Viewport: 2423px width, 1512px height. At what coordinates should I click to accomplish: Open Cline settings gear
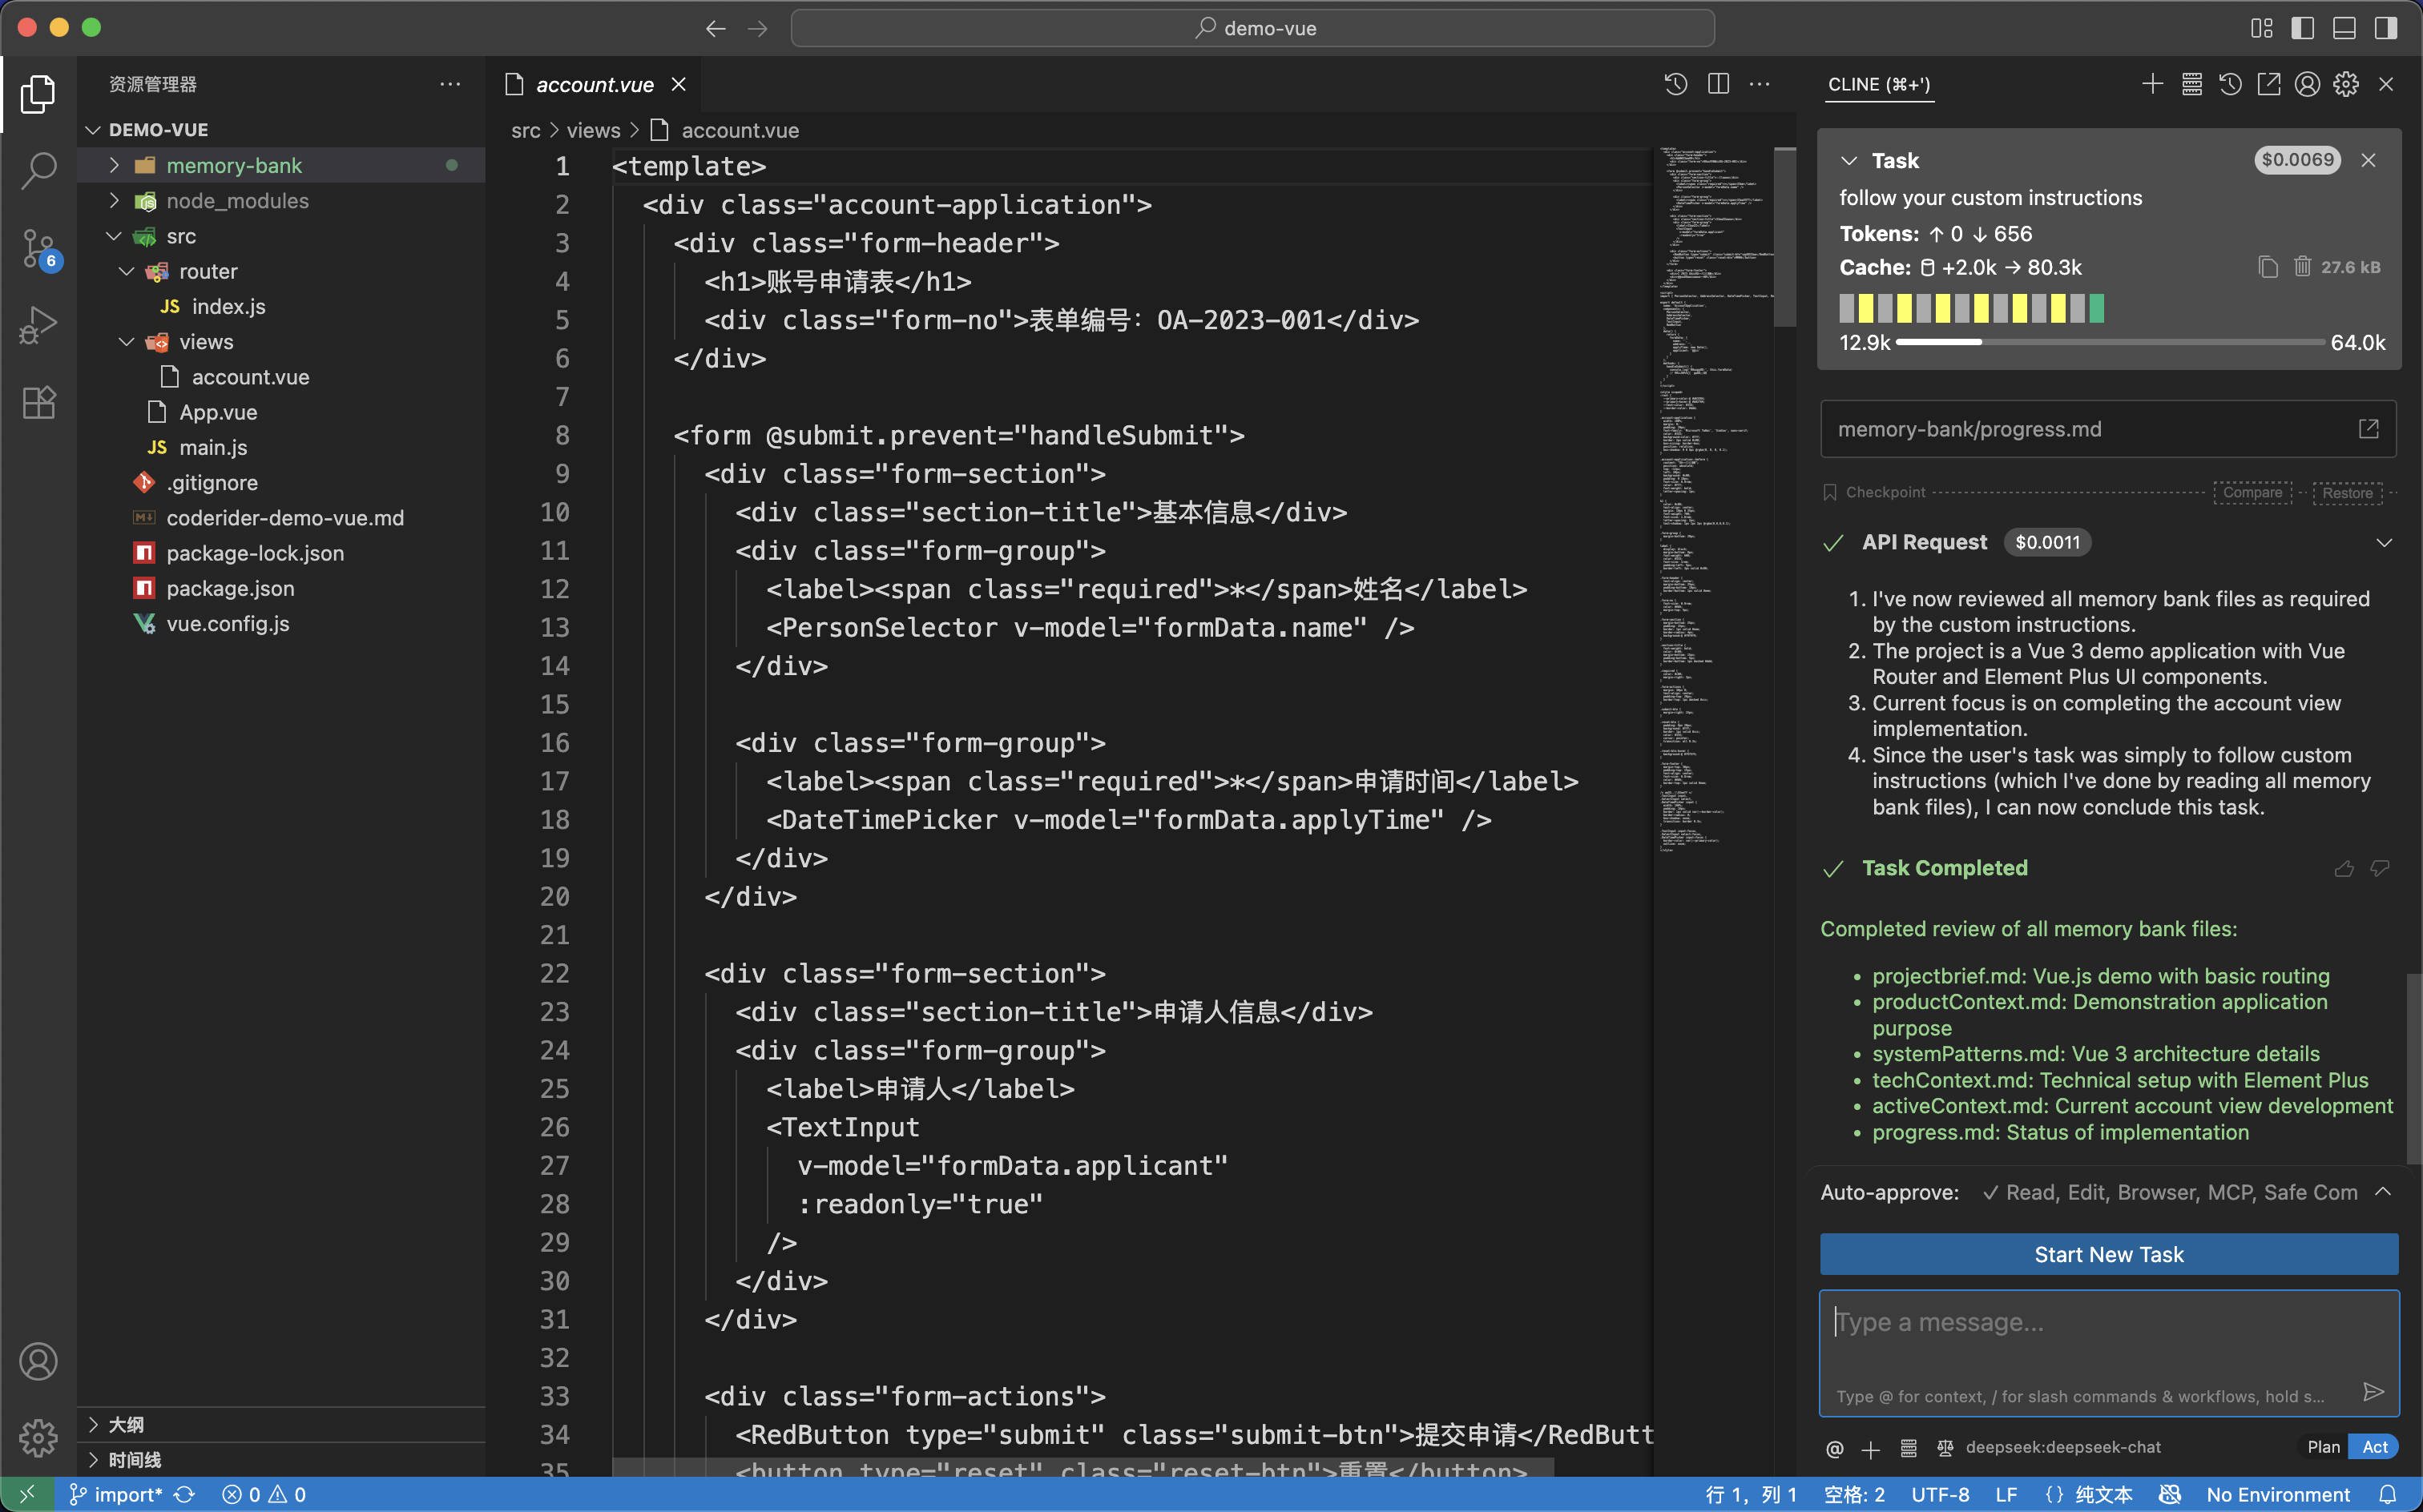(2346, 85)
